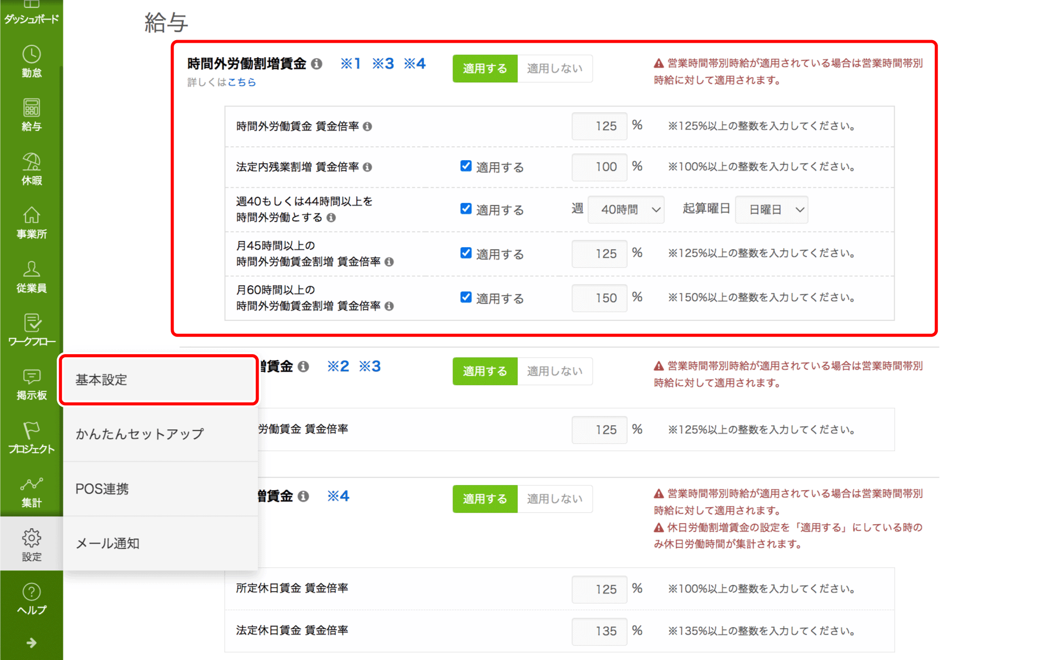Click info icon beside 時間外労働とする label
The width and height of the screenshot is (1056, 660).
pos(331,217)
